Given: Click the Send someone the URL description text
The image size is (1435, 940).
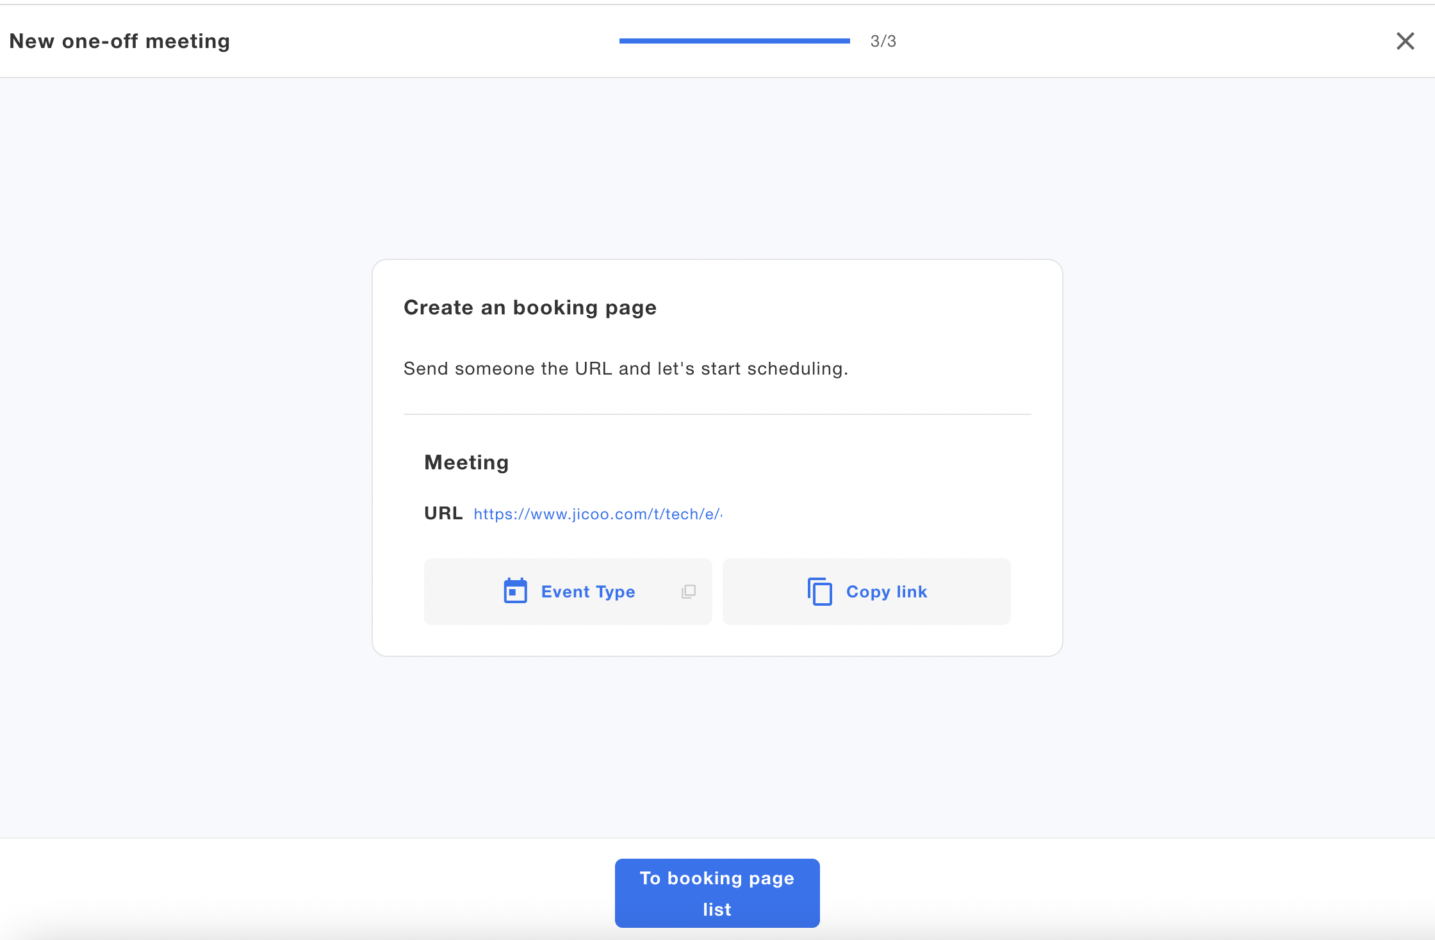Looking at the screenshot, I should point(625,369).
